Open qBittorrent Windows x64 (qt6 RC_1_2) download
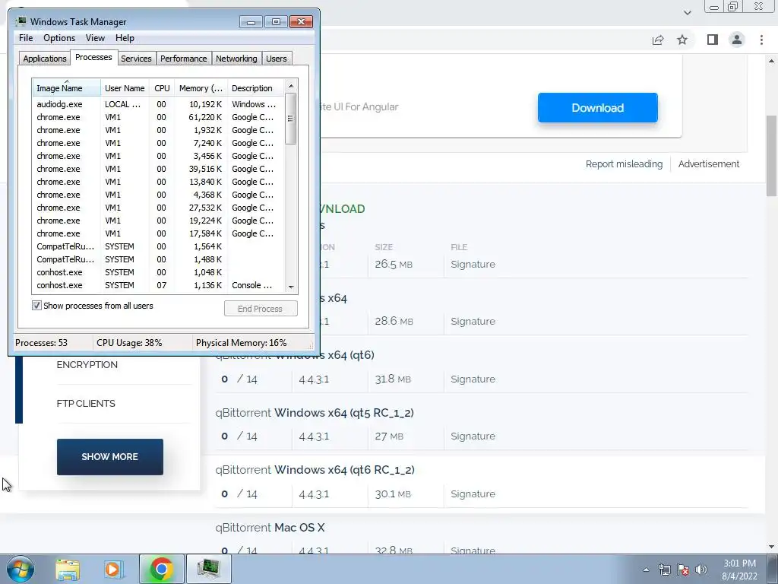This screenshot has width=778, height=584. coord(315,470)
